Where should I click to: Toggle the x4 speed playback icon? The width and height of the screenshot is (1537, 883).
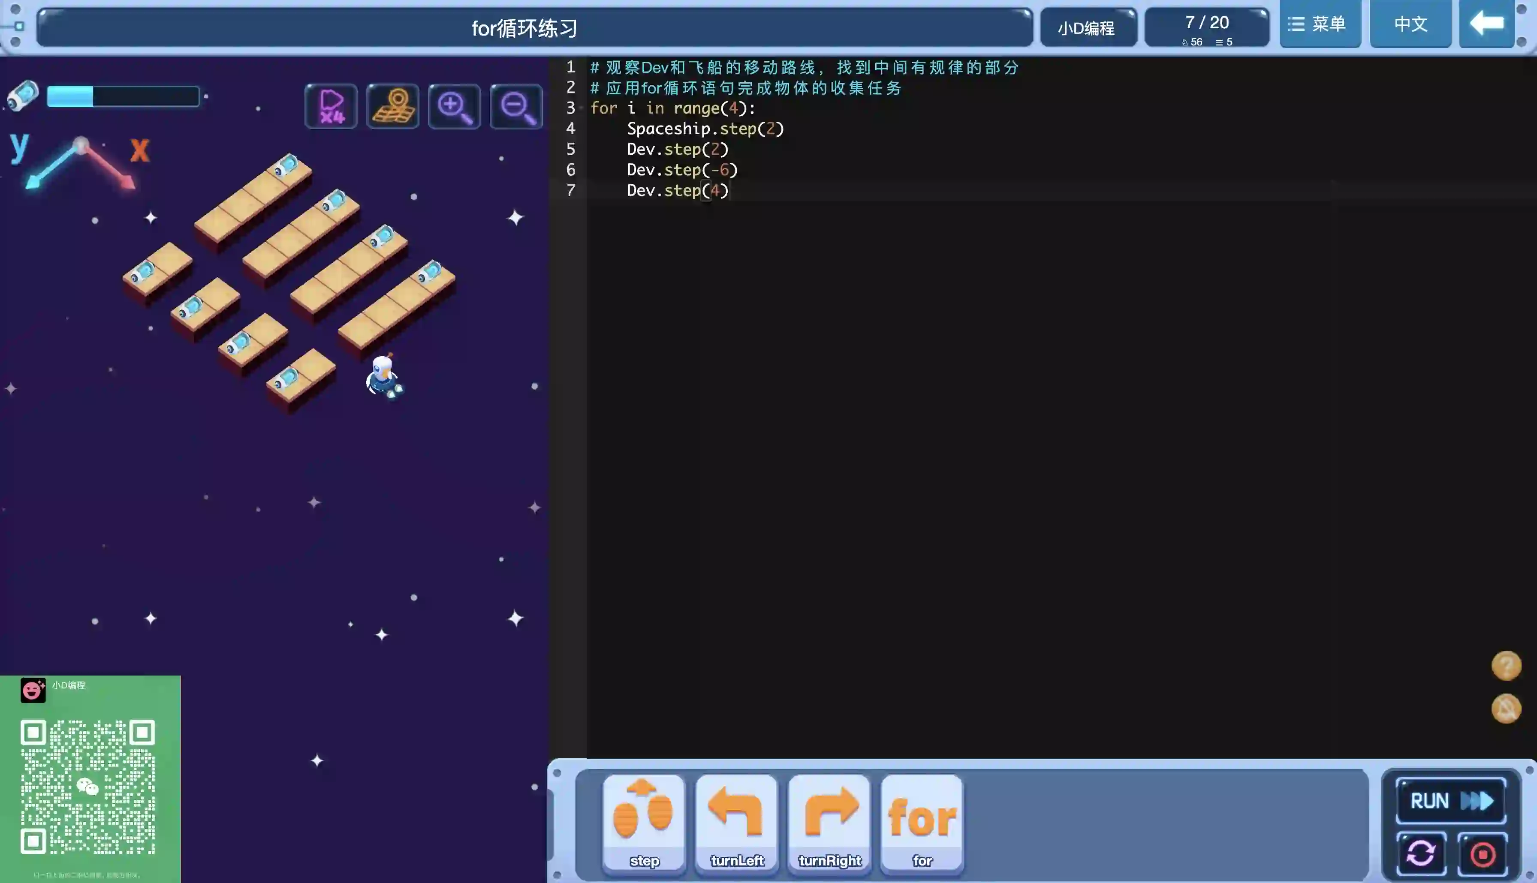click(x=331, y=107)
